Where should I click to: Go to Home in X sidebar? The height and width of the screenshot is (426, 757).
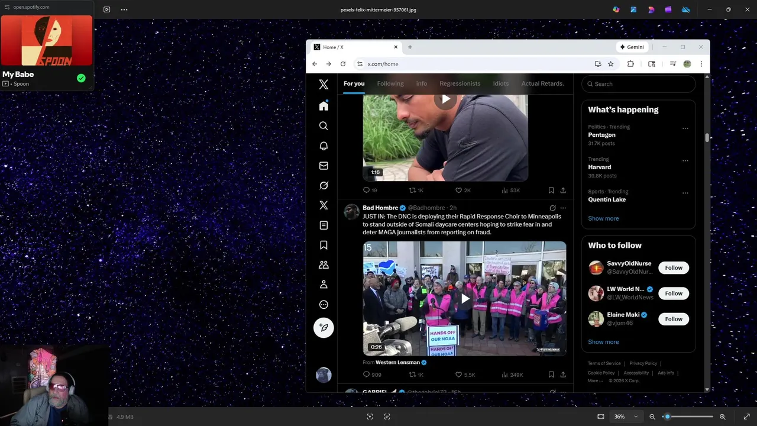(323, 106)
